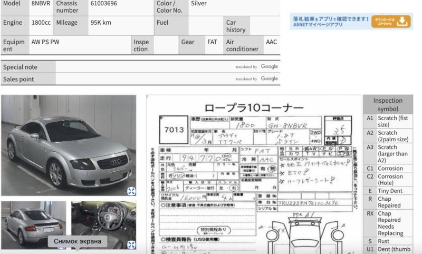
Task: Click the expand icon on the rear car photo
Action: (62, 245)
